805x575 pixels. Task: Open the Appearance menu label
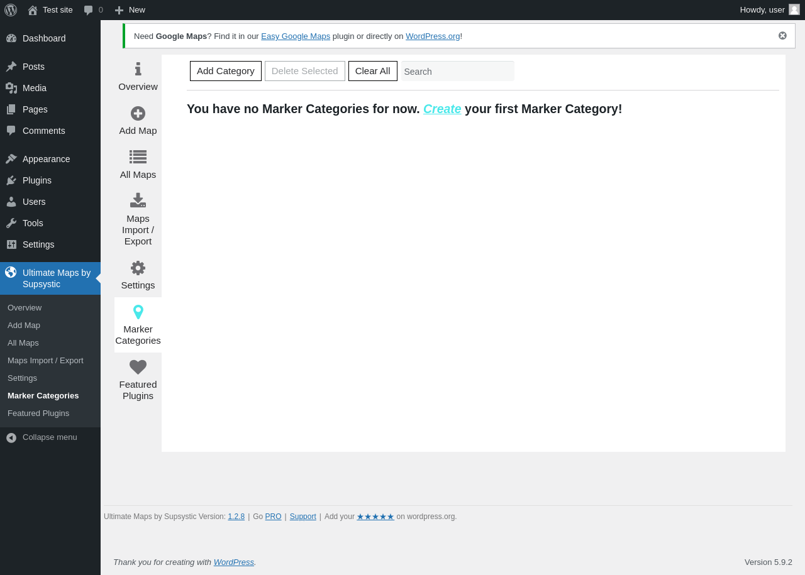click(x=47, y=159)
